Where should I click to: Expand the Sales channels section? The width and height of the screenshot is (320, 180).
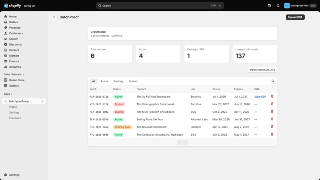point(14,74)
